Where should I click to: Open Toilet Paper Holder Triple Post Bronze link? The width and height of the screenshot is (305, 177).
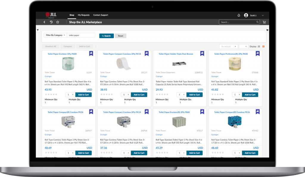(x=176, y=54)
